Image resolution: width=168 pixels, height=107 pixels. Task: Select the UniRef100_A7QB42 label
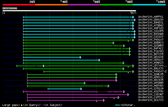[x=151, y=26]
